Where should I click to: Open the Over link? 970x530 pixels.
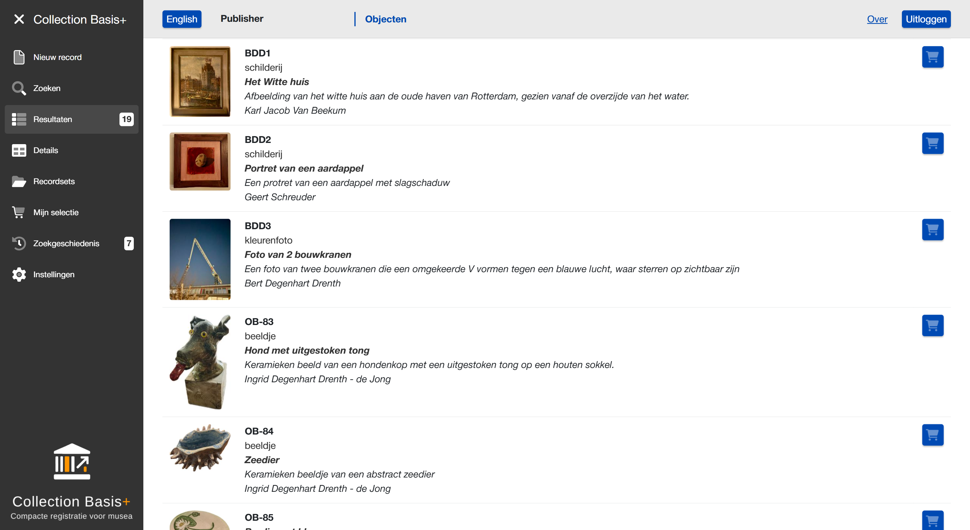pyautogui.click(x=877, y=19)
